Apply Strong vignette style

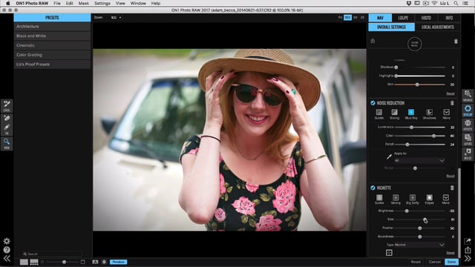(x=396, y=200)
